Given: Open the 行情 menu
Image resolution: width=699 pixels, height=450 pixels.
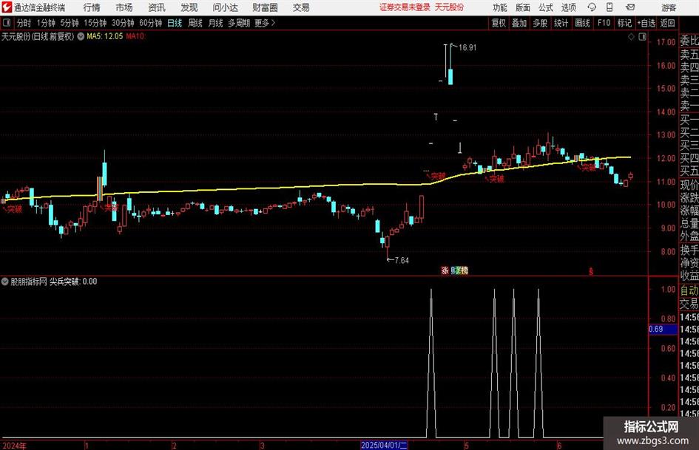Looking at the screenshot, I should click(x=92, y=7).
